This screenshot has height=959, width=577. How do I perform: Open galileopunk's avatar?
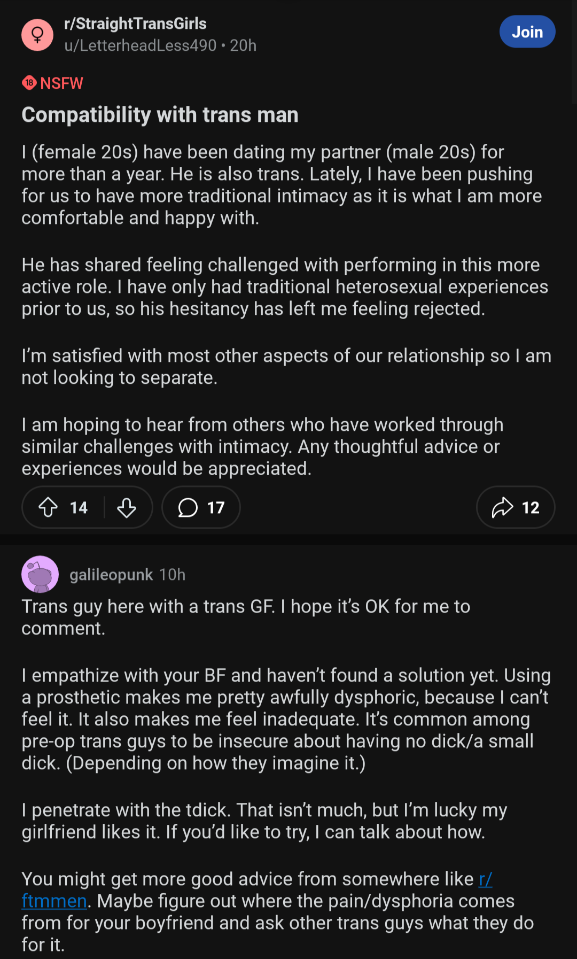click(40, 575)
